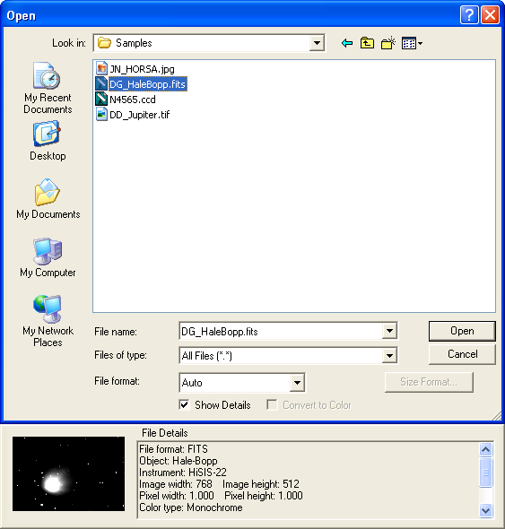This screenshot has width=505, height=529.
Task: Create a new folder
Action: point(388,43)
